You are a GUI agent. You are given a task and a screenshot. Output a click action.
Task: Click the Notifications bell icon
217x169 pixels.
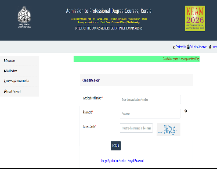5,71
